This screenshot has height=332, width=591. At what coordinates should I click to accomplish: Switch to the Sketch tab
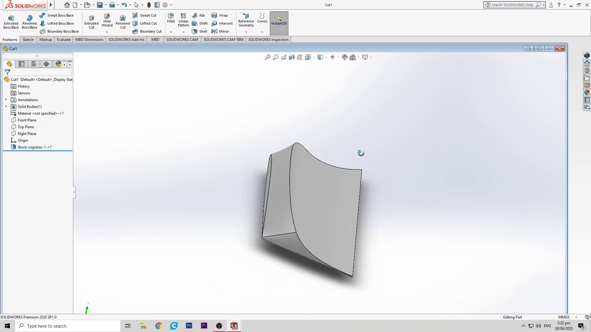(x=28, y=39)
